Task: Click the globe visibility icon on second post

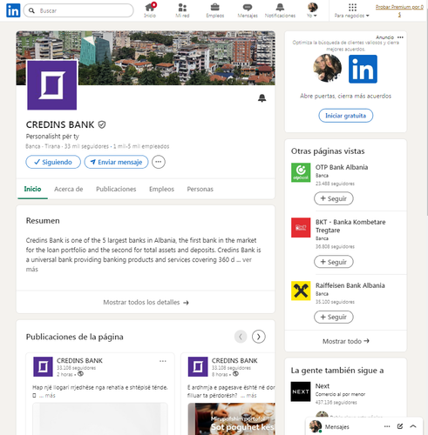Action: point(236,374)
